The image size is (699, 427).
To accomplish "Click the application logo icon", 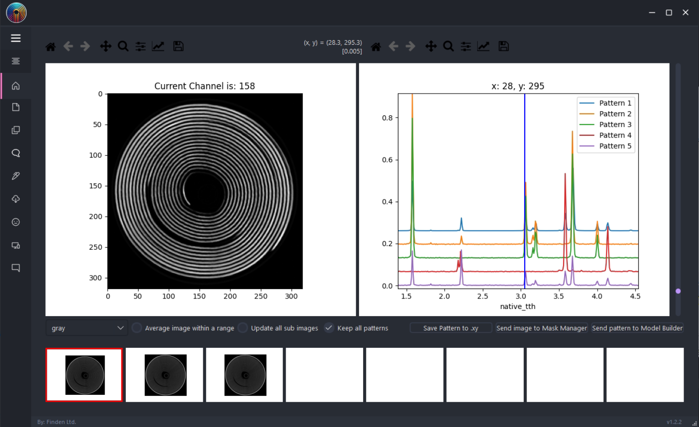I will 16,13.
